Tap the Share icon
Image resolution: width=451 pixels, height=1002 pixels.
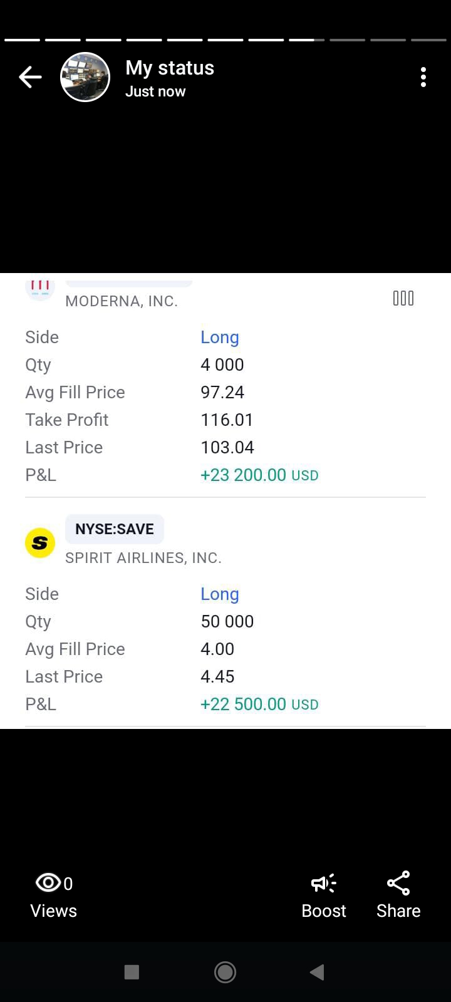(398, 883)
